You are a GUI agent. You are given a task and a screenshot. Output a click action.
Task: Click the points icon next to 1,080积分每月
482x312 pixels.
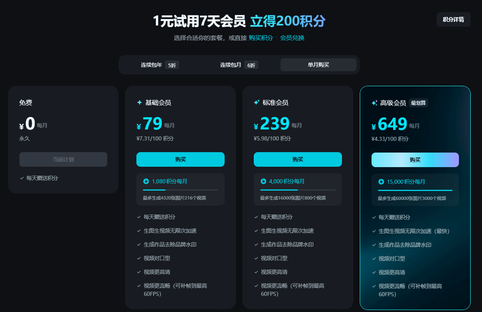click(x=146, y=181)
